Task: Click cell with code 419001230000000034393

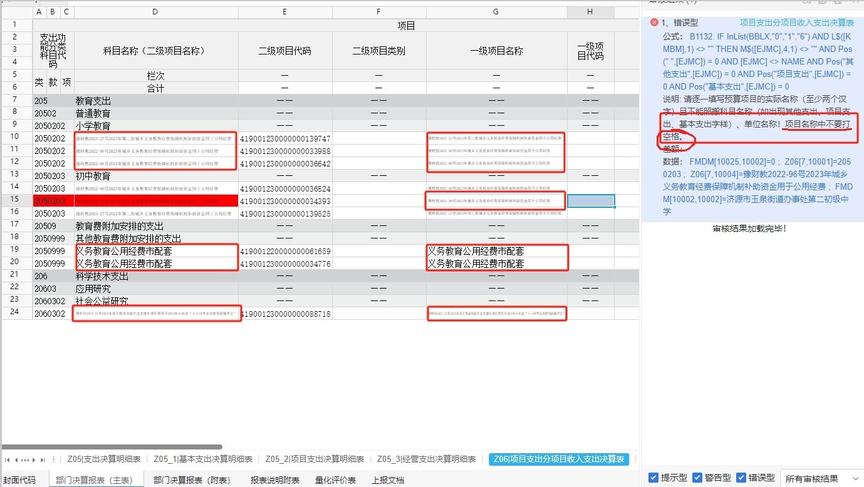Action: (285, 201)
